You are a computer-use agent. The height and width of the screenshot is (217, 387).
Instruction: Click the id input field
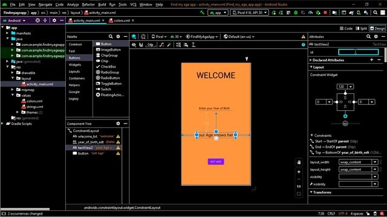tap(359, 52)
